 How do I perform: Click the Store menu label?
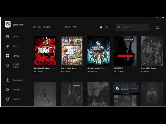click(x=15, y=46)
